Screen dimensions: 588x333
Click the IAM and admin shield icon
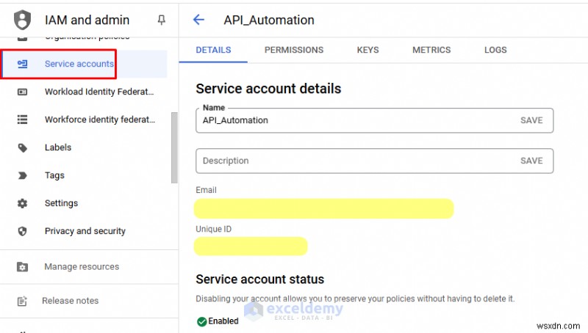coord(22,20)
